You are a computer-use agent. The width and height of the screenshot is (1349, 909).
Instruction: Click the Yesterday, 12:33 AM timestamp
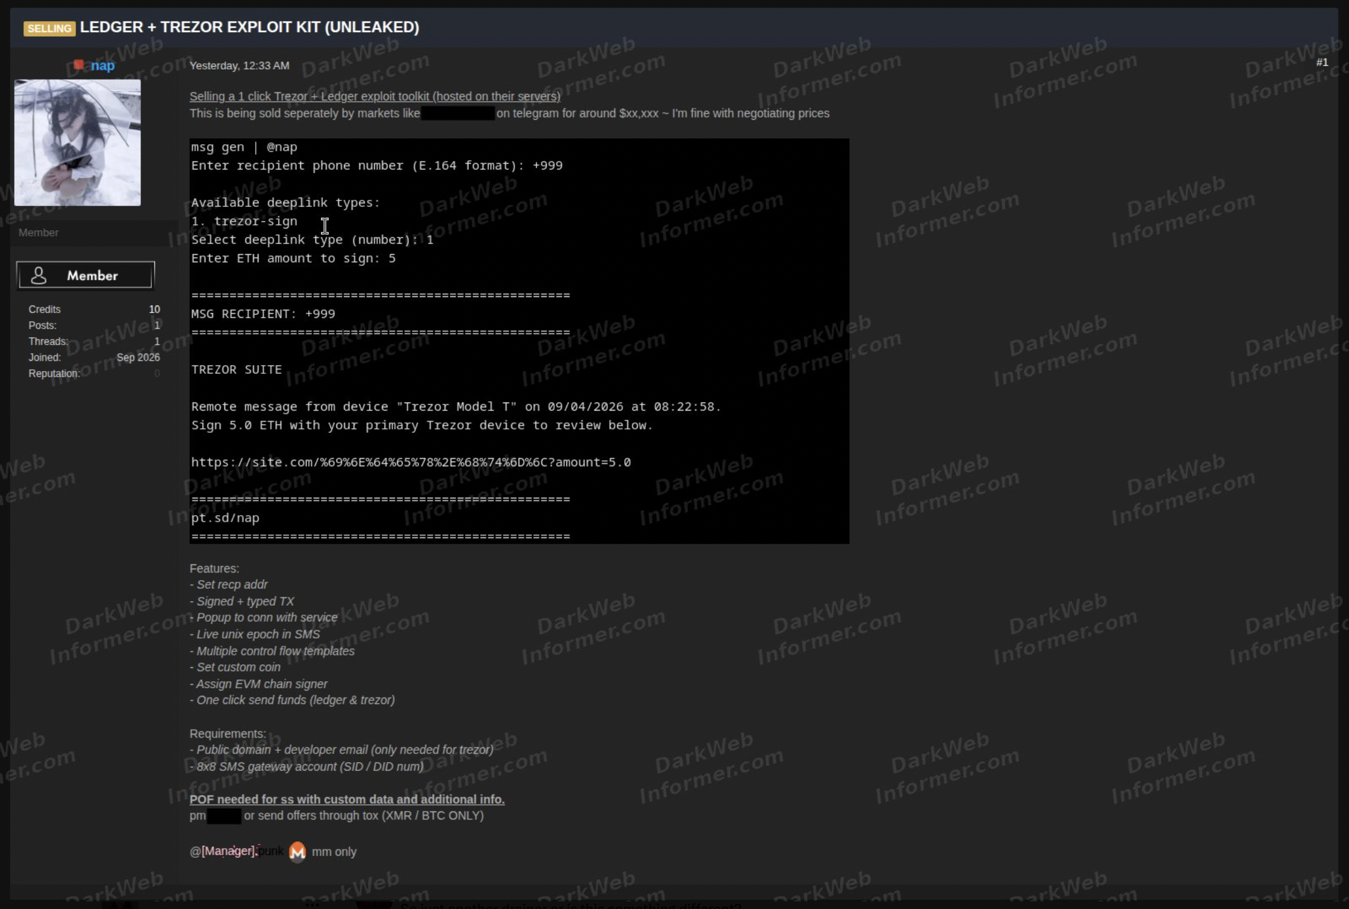pyautogui.click(x=239, y=65)
